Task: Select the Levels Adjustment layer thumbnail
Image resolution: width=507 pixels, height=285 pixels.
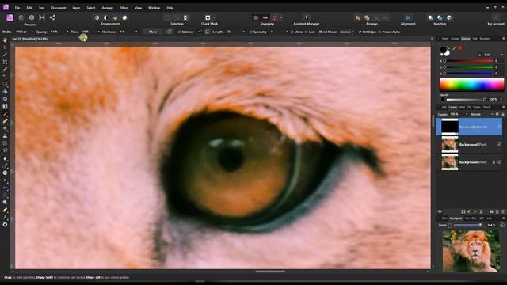Action: point(450,127)
